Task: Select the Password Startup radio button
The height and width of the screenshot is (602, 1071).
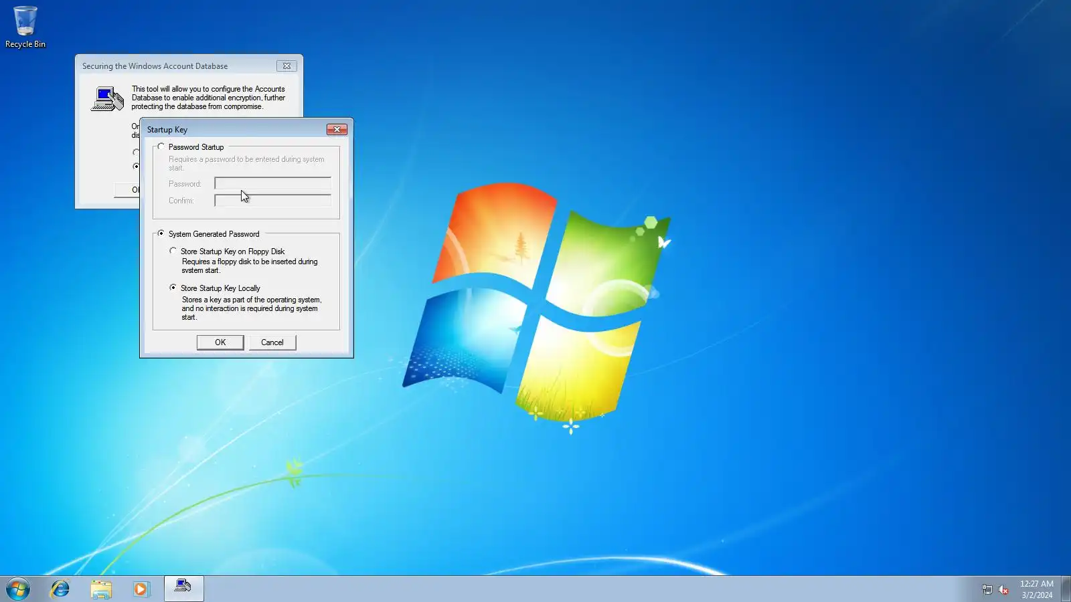Action: (161, 146)
